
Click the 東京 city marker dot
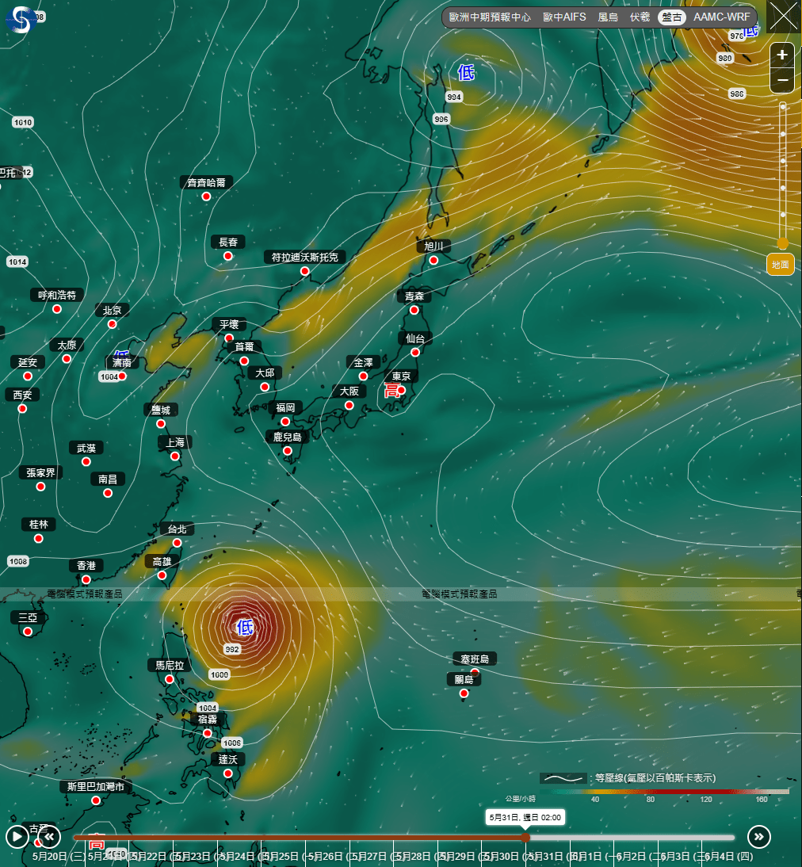(x=402, y=390)
